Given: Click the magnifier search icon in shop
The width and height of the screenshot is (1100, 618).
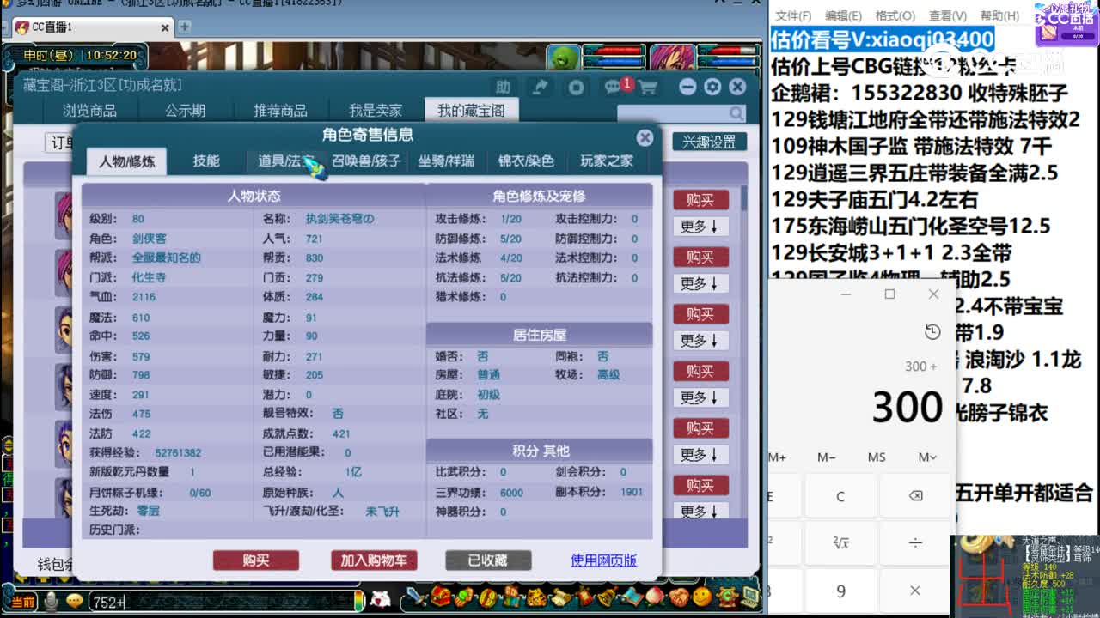Looking at the screenshot, I should click(x=736, y=113).
